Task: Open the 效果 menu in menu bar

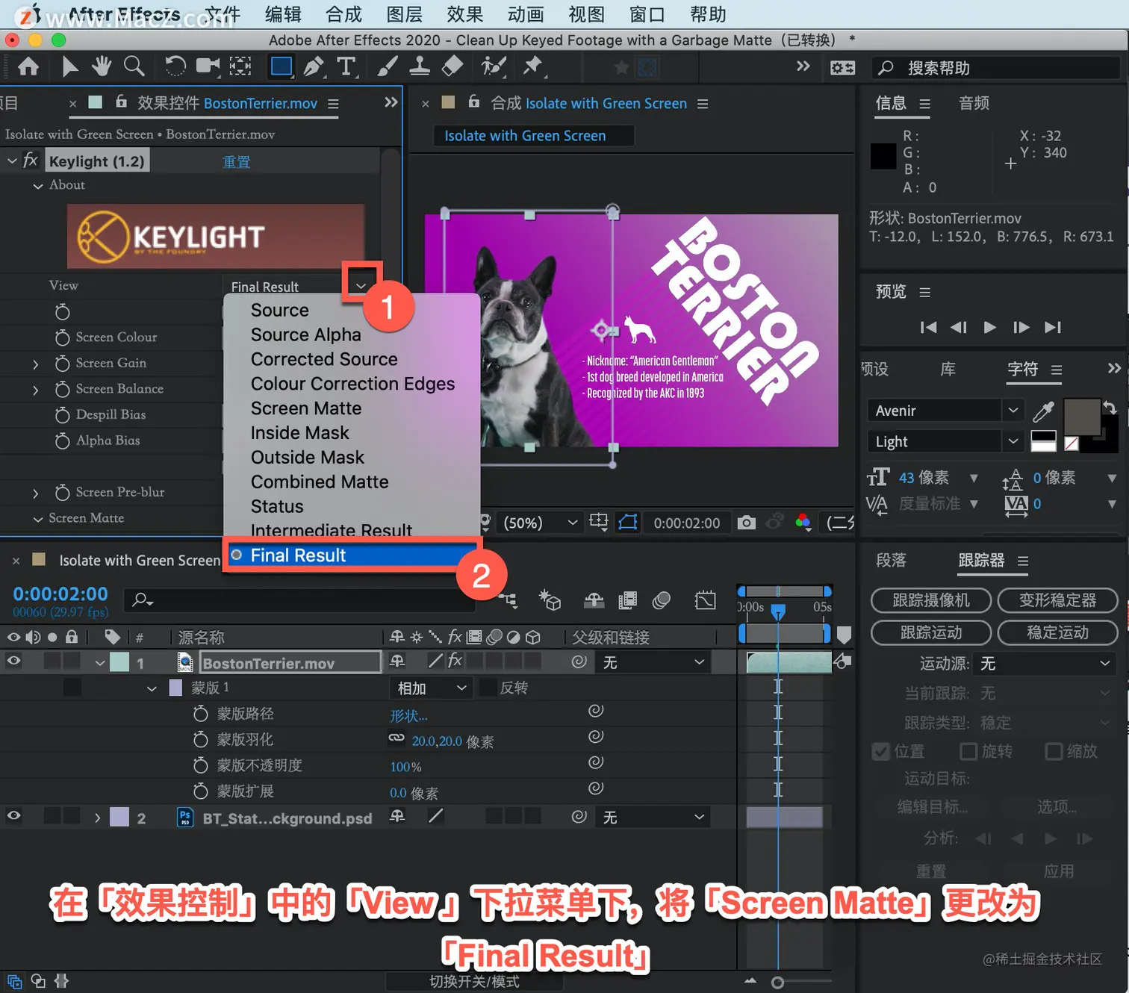Action: pyautogui.click(x=465, y=14)
